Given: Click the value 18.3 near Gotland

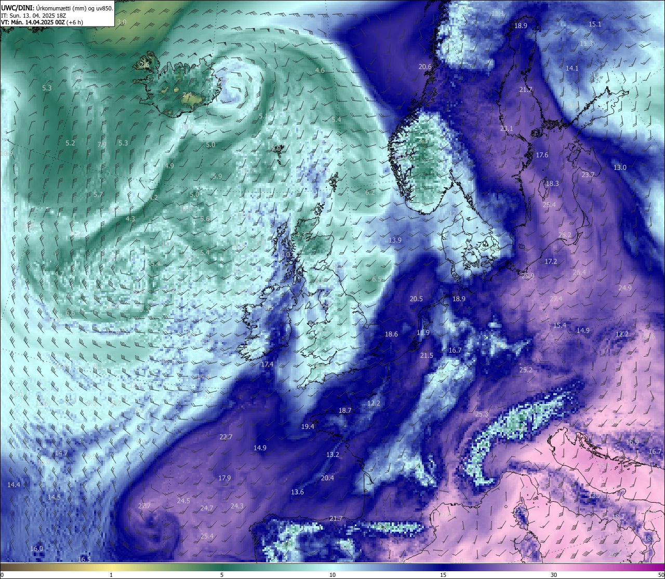Looking at the screenshot, I should click(552, 184).
